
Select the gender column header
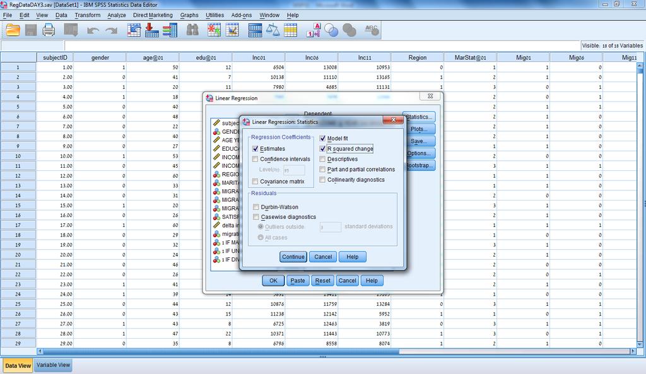click(100, 57)
